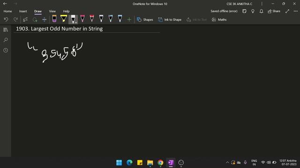Screen dimensions: 300x168
Task: Open the circular app icon after OneNote
Action: click(x=181, y=162)
